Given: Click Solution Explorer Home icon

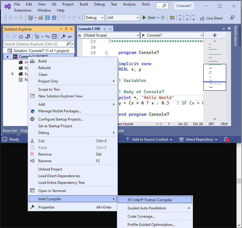Looking at the screenshot, I should click(x=21, y=37).
